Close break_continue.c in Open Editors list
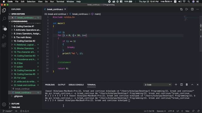The width and height of the screenshot is (202, 113). pos(12,18)
